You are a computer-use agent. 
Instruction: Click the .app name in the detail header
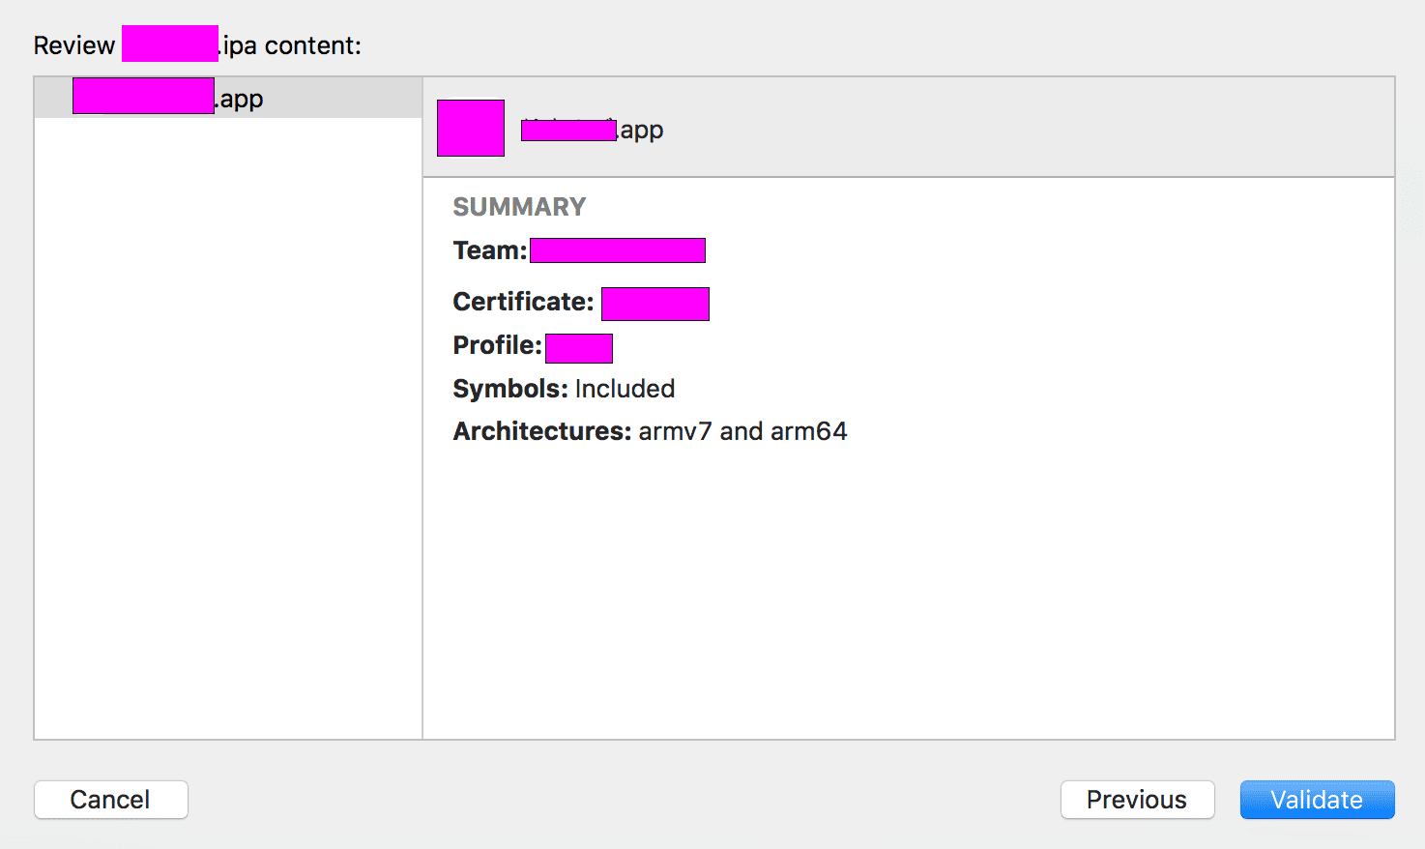click(592, 130)
